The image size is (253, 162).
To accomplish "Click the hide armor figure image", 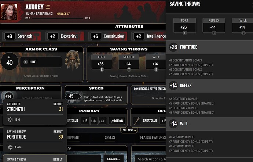I will 73,60.
